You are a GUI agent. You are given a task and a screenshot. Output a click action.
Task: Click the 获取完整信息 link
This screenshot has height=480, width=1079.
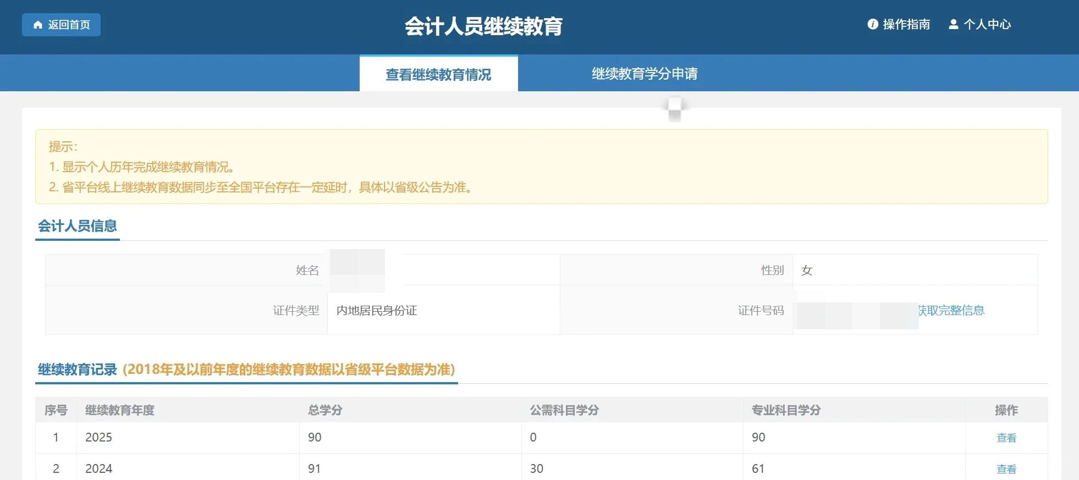(951, 310)
